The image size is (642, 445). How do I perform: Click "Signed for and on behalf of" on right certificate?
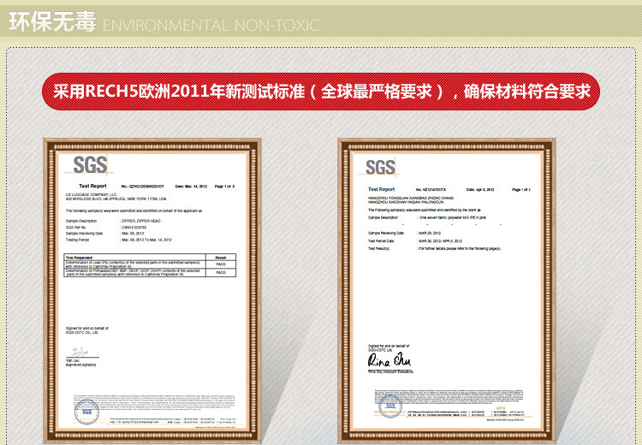[389, 346]
